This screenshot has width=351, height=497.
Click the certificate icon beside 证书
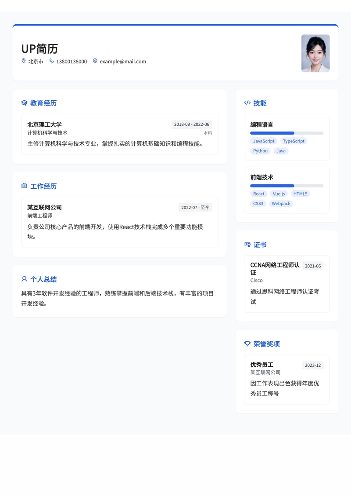[247, 245]
